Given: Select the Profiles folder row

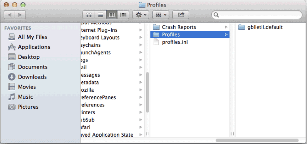Looking at the screenshot, I should (x=190, y=34).
